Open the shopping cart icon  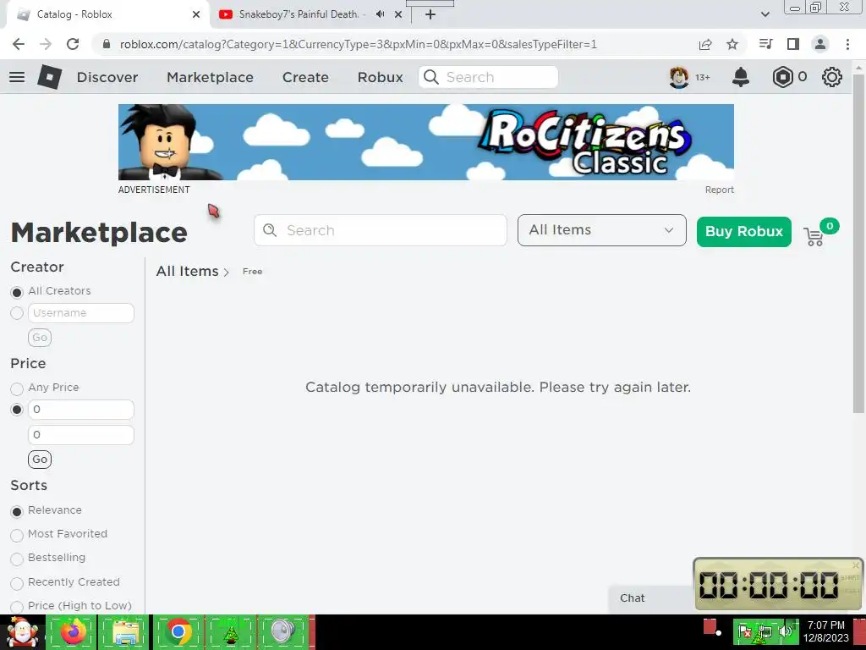pos(814,237)
